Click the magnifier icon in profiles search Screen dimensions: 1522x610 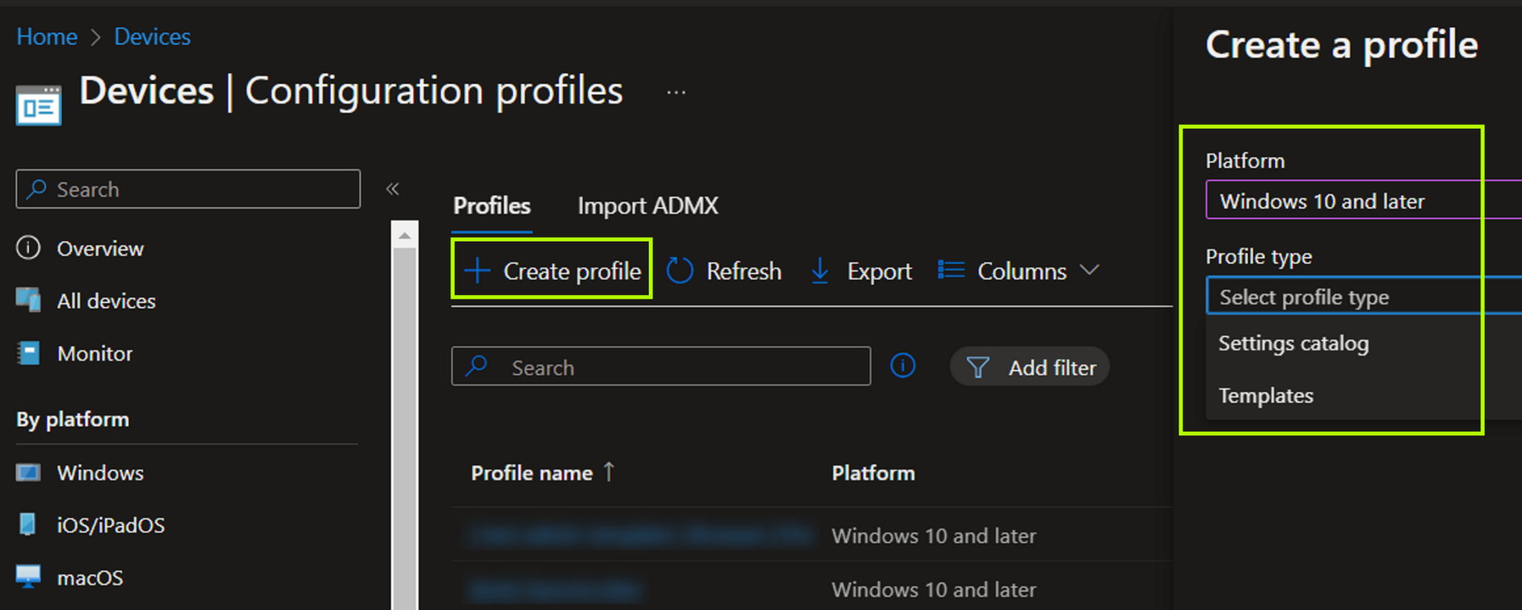(x=476, y=366)
